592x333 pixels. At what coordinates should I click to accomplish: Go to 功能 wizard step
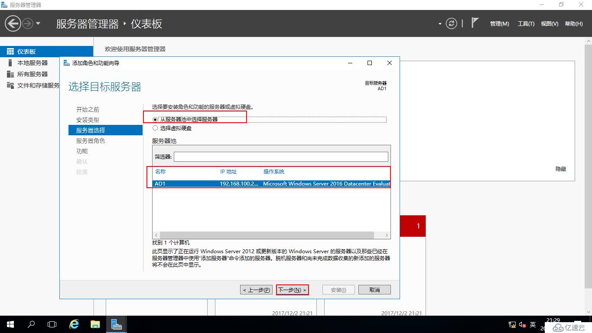coord(82,151)
